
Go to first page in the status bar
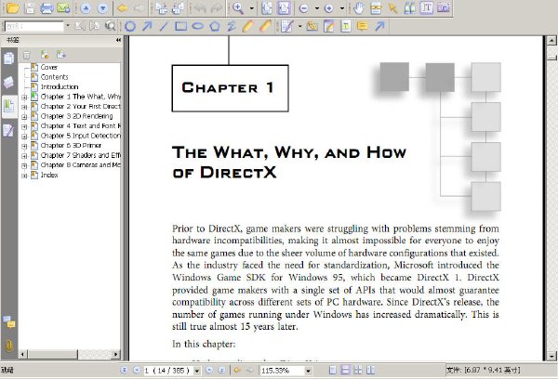click(124, 370)
